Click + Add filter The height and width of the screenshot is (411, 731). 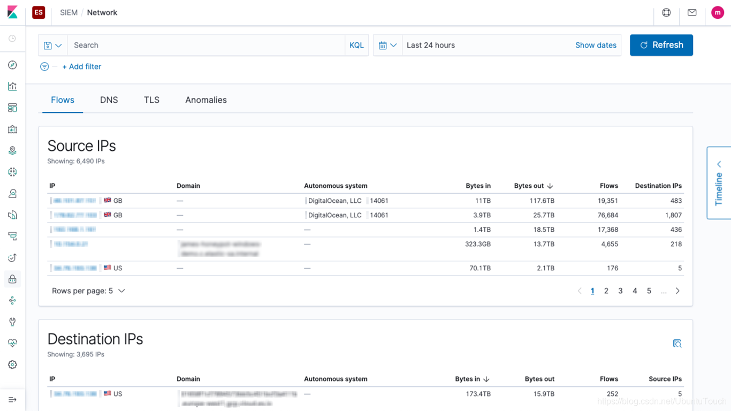(x=82, y=66)
